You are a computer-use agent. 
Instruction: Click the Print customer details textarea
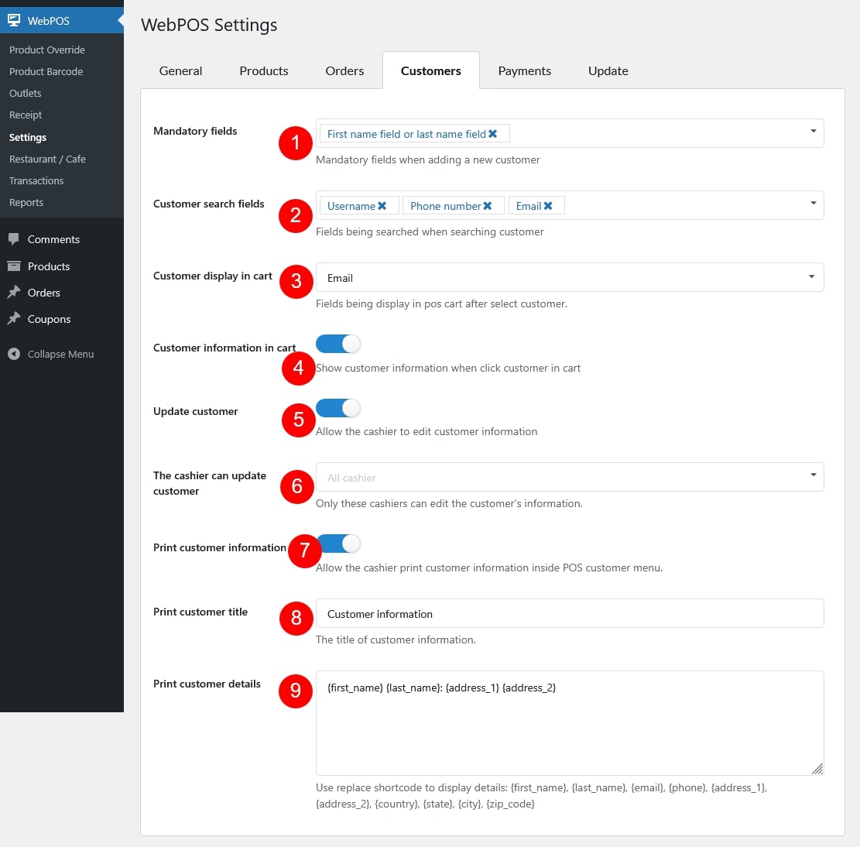point(570,723)
